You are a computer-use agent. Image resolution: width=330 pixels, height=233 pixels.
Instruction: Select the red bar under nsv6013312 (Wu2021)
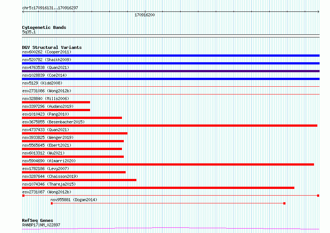click(x=73, y=157)
